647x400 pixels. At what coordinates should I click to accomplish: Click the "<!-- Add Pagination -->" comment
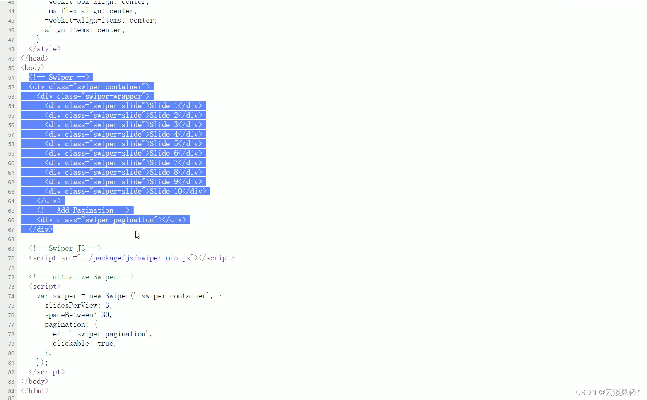(83, 210)
